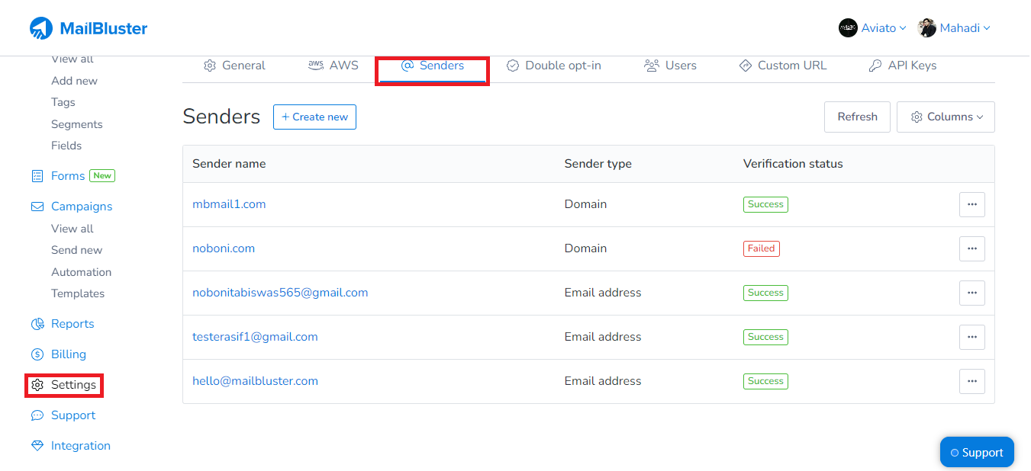The width and height of the screenshot is (1031, 471).
Task: Click the Users icon on settings bar
Action: (650, 66)
